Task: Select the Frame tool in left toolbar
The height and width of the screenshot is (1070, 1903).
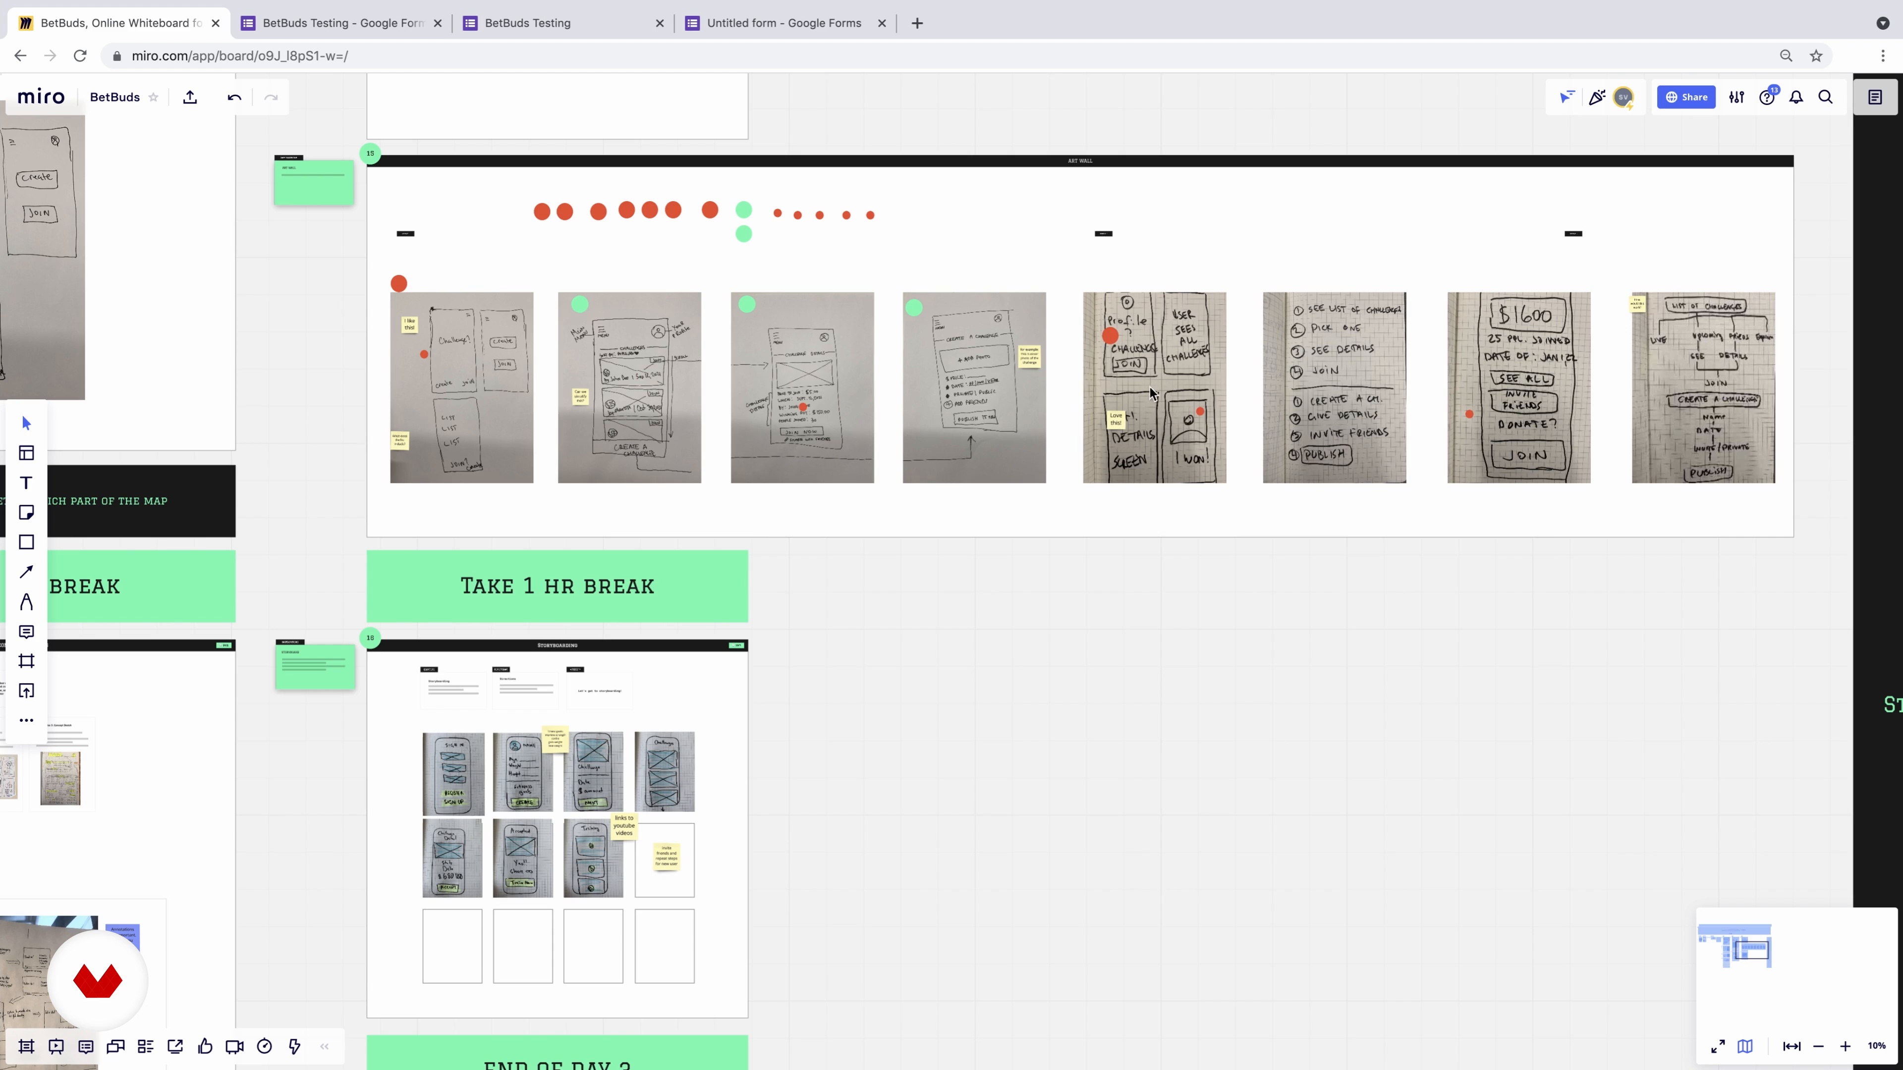Action: (x=27, y=661)
